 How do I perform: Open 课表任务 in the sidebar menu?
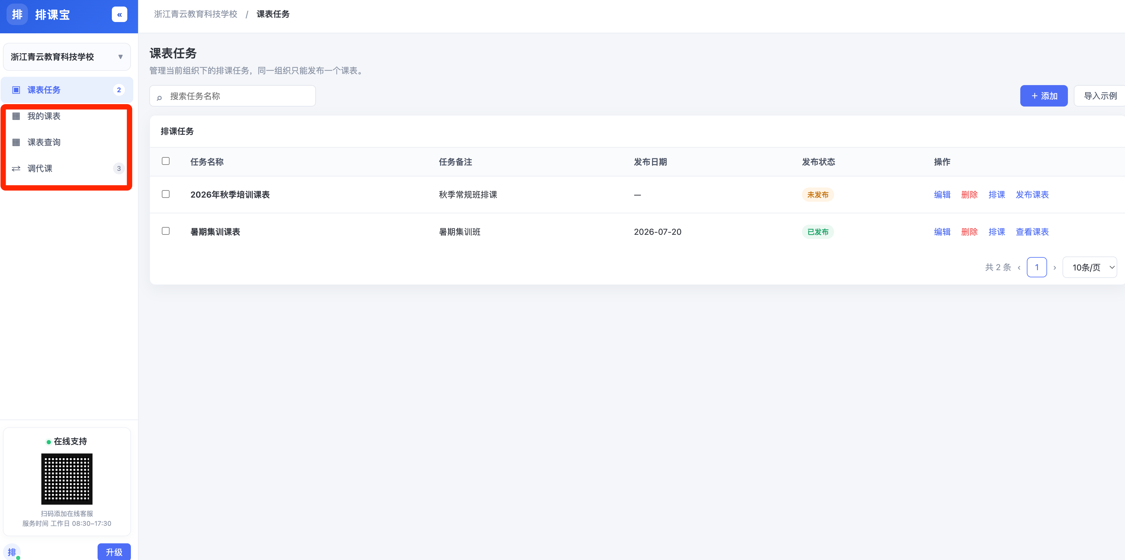coord(67,90)
